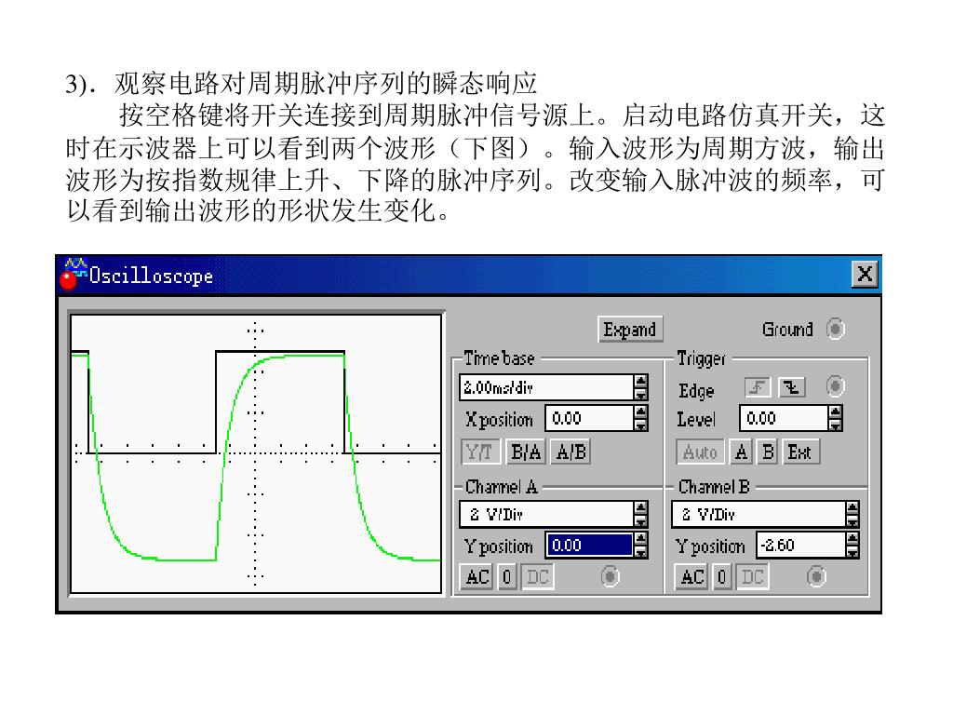Screen dimensions: 953x715
Task: Click Channel A Y position 0.00 field
Action: [588, 546]
